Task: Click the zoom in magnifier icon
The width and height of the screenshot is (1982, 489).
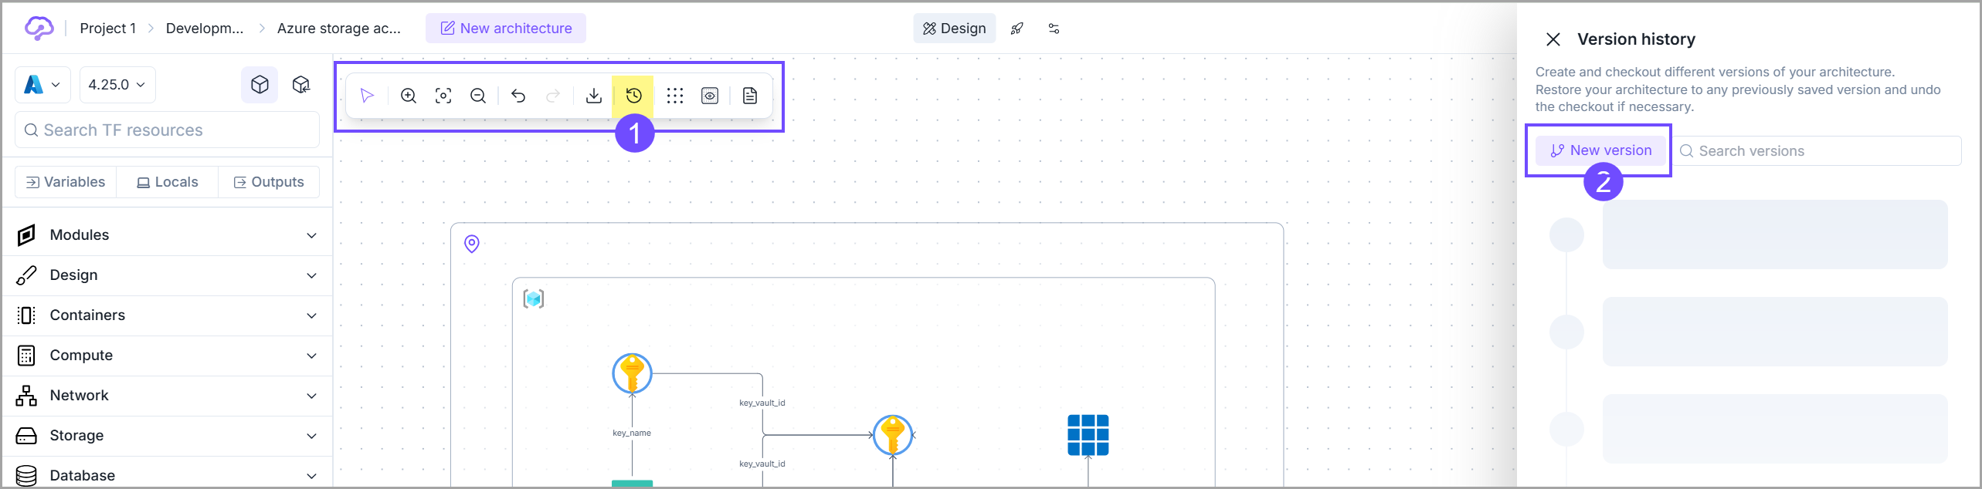Action: click(409, 96)
